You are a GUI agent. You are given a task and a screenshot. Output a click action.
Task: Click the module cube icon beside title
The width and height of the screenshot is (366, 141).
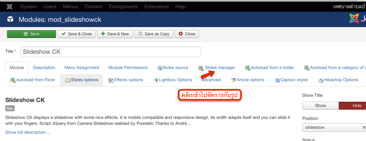pos(11,19)
